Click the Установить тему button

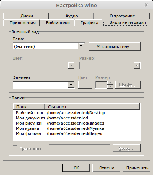point(115,47)
